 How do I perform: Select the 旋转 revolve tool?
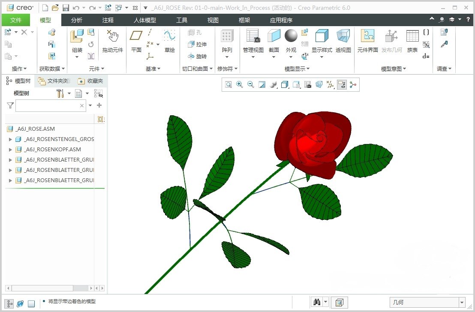(197, 56)
